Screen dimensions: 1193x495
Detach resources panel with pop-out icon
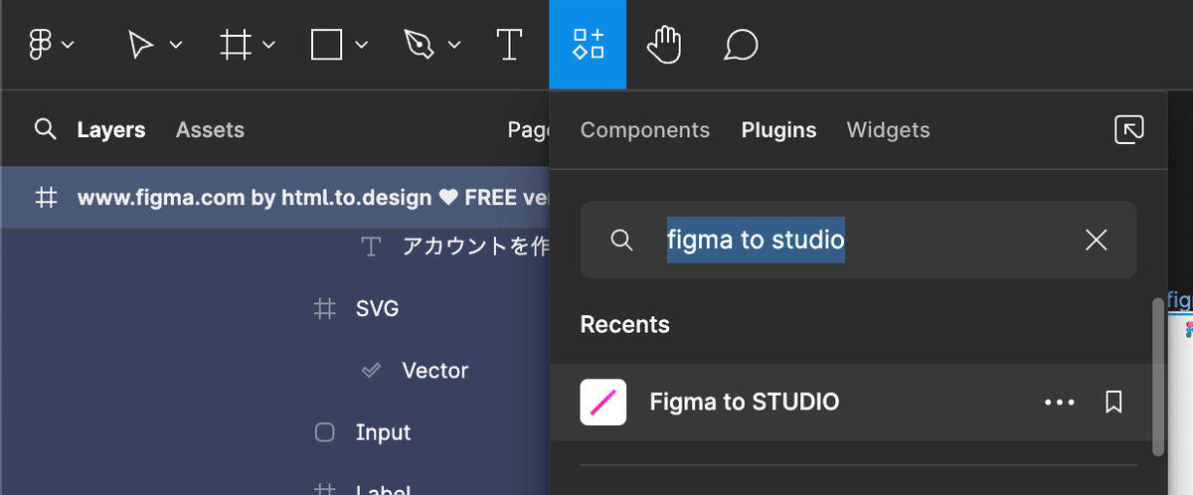1129,129
